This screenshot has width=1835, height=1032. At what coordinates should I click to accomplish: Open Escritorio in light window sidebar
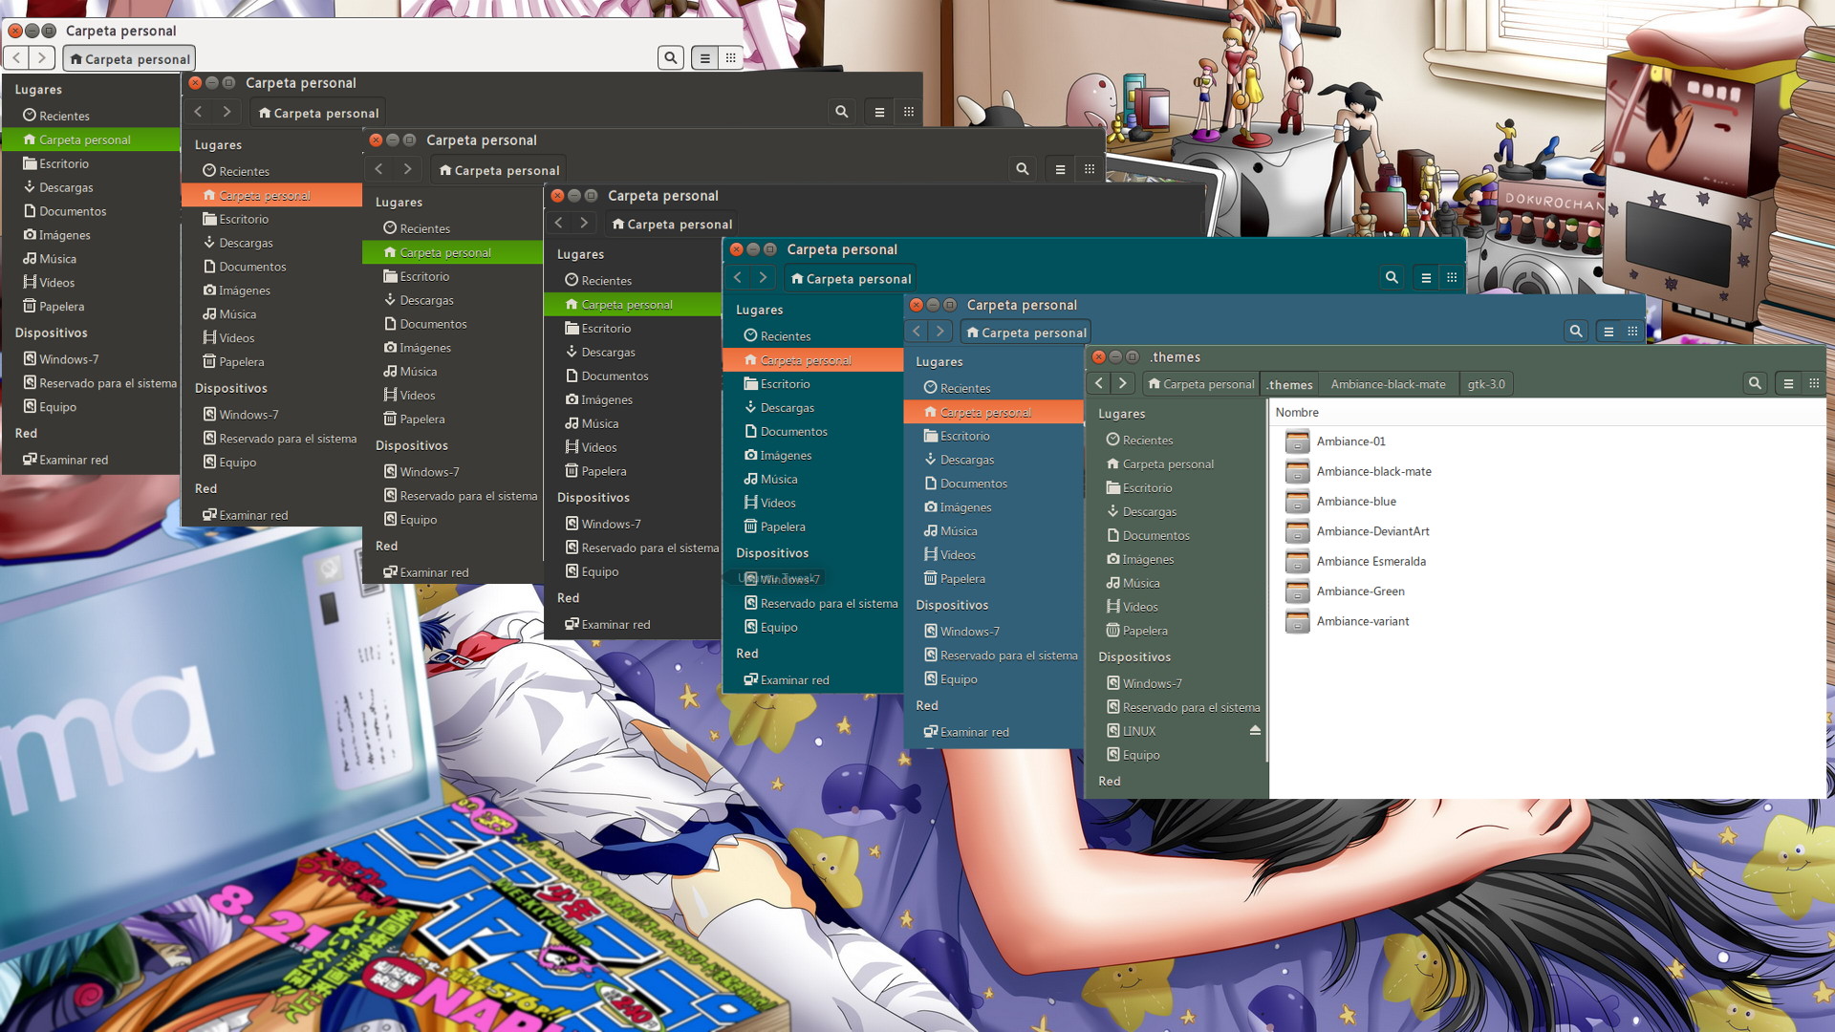[91, 163]
